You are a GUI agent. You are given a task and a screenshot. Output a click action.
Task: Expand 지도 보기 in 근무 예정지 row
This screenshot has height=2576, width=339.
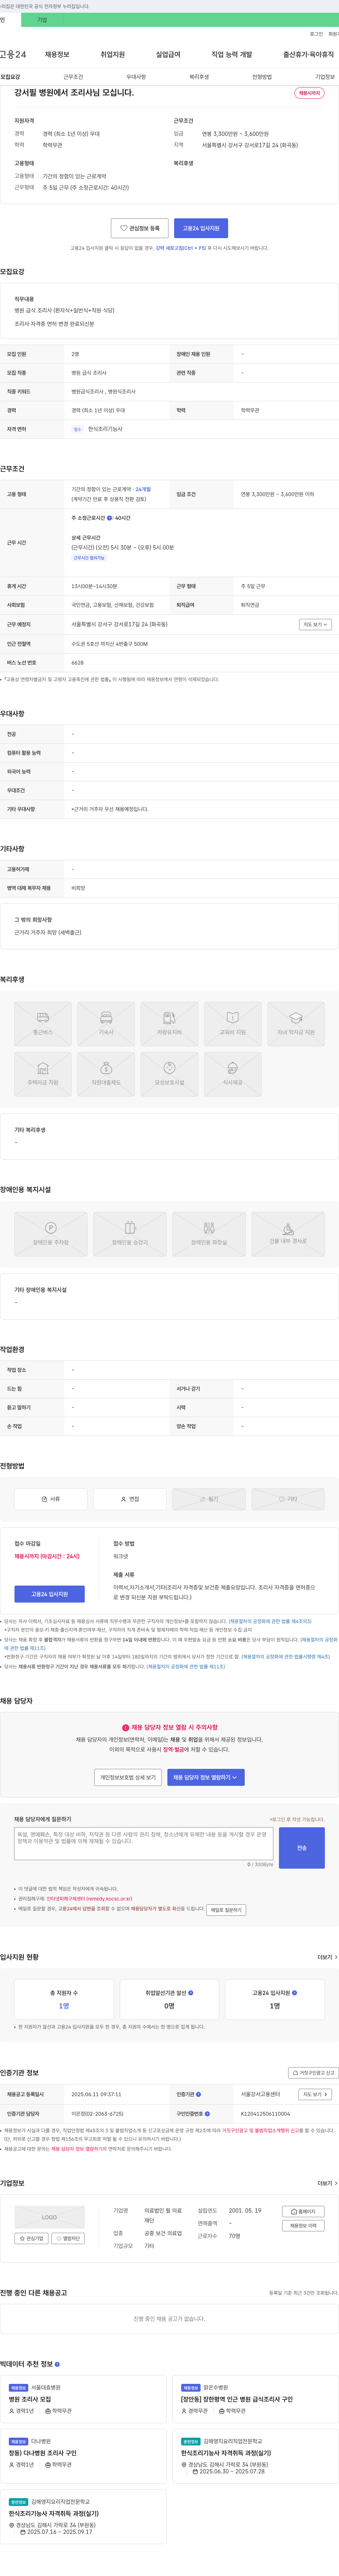[315, 624]
